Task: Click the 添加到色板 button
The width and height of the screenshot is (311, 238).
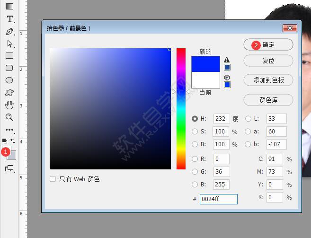Action: 268,80
